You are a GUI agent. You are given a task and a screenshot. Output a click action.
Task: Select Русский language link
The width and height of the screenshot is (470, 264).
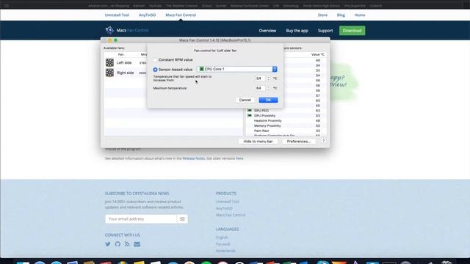pyautogui.click(x=223, y=244)
